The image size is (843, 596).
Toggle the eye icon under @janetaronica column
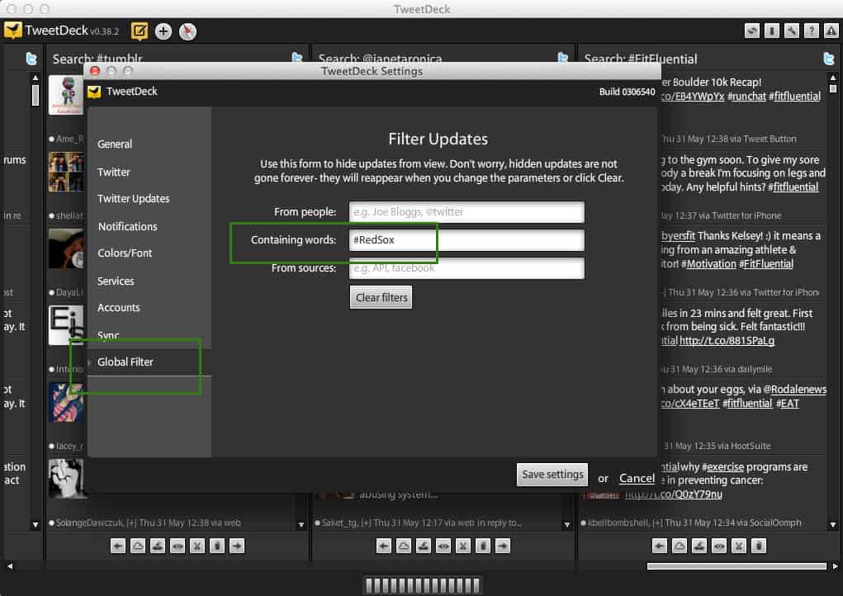(443, 546)
